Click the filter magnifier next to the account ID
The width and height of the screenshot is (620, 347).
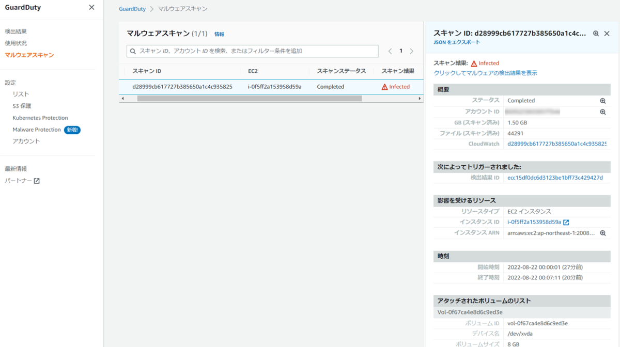(x=602, y=112)
